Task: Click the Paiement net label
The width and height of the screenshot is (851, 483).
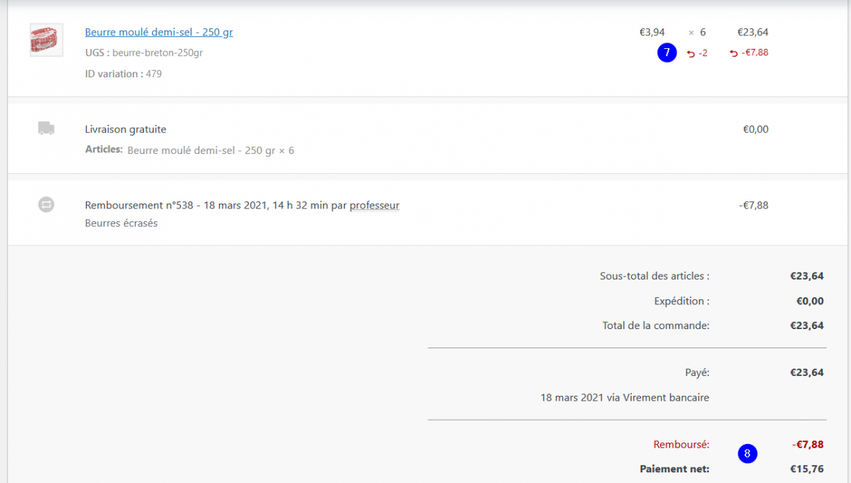Action: (x=674, y=469)
